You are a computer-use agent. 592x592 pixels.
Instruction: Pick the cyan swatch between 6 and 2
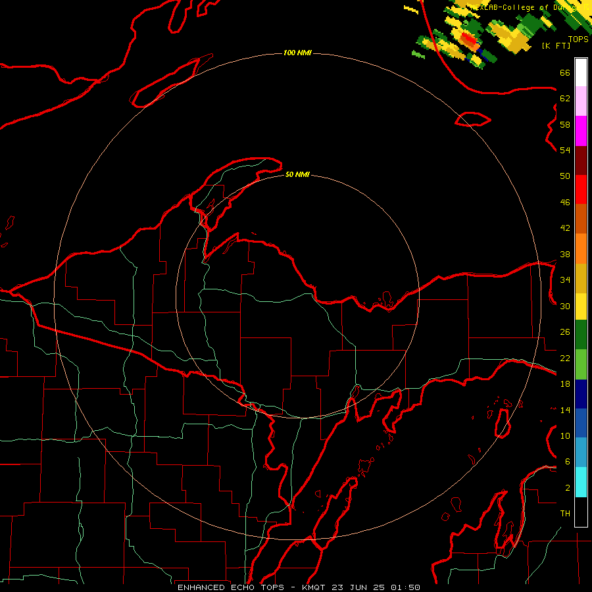(581, 482)
